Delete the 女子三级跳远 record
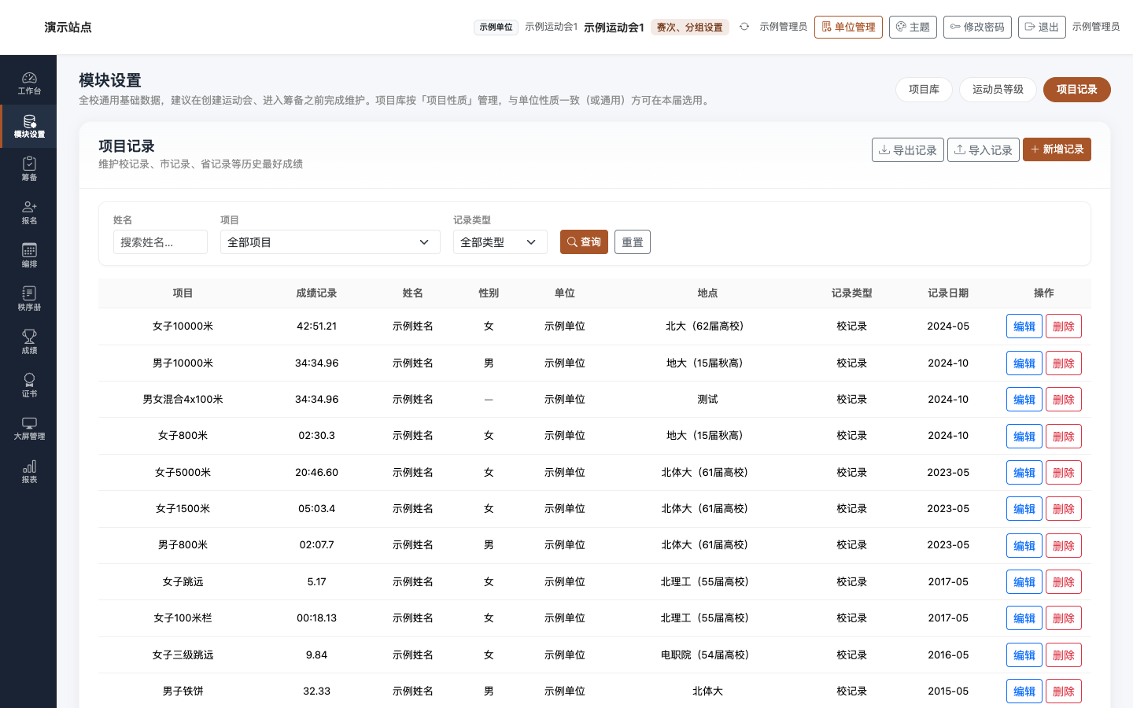Viewport: 1133px width, 708px height. point(1064,655)
